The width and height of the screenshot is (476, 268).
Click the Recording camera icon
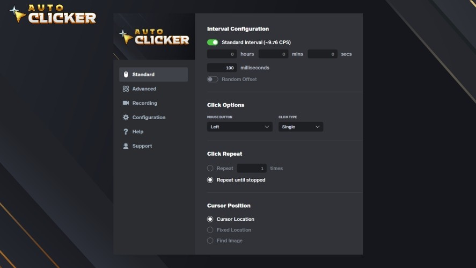coord(126,103)
